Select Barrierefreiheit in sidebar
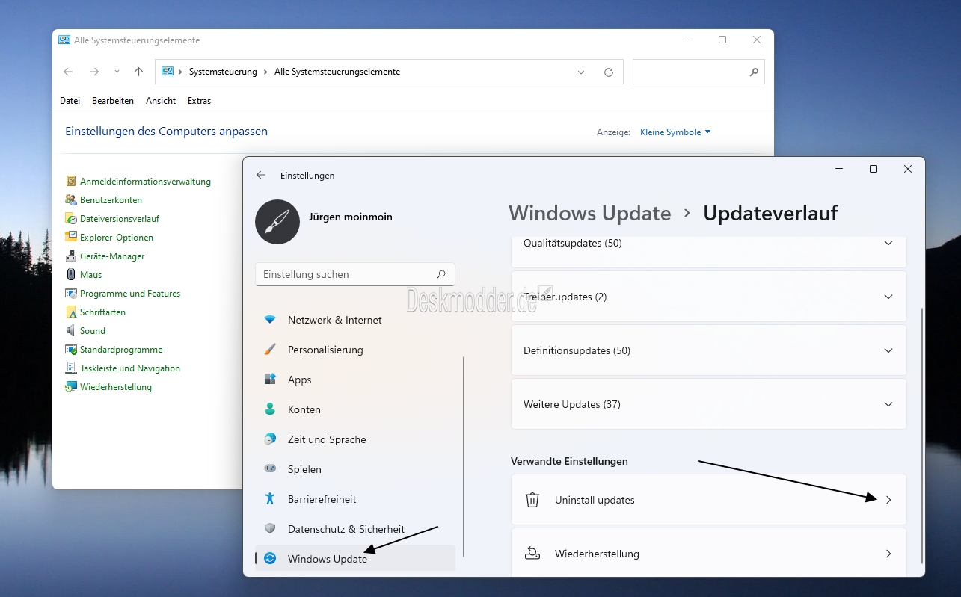The height and width of the screenshot is (597, 961). [x=355, y=499]
